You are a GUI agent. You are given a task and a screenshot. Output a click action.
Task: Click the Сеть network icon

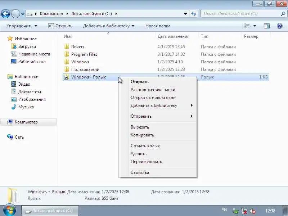10,137
